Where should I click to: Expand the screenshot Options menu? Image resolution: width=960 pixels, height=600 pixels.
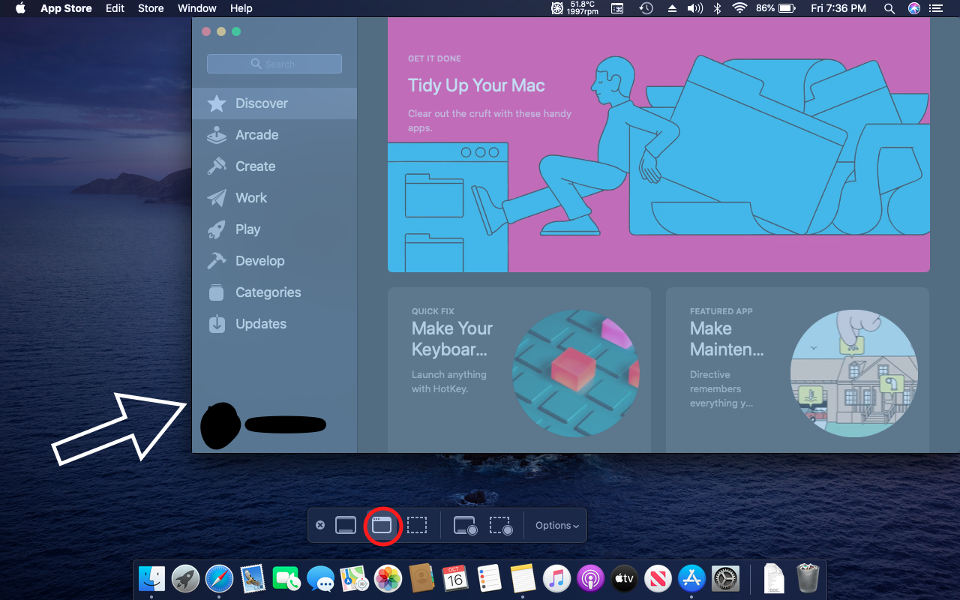tap(556, 526)
